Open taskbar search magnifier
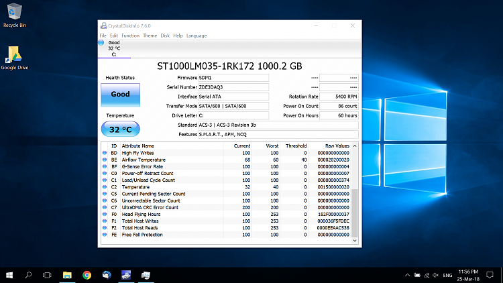The height and width of the screenshot is (283, 503). tap(28, 276)
